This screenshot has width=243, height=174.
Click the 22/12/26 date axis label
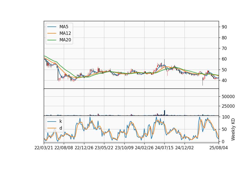[x=84, y=148]
